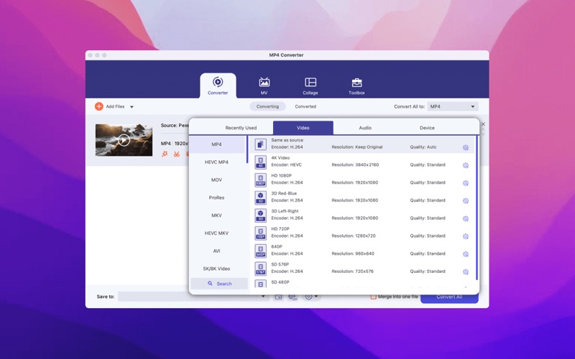Play the video thumbnail preview
The image size is (575, 359).
coord(124,140)
